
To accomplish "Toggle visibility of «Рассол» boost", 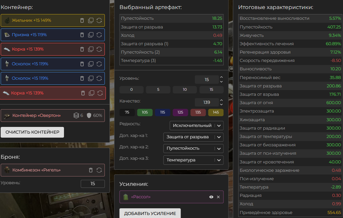I will pos(211,197).
